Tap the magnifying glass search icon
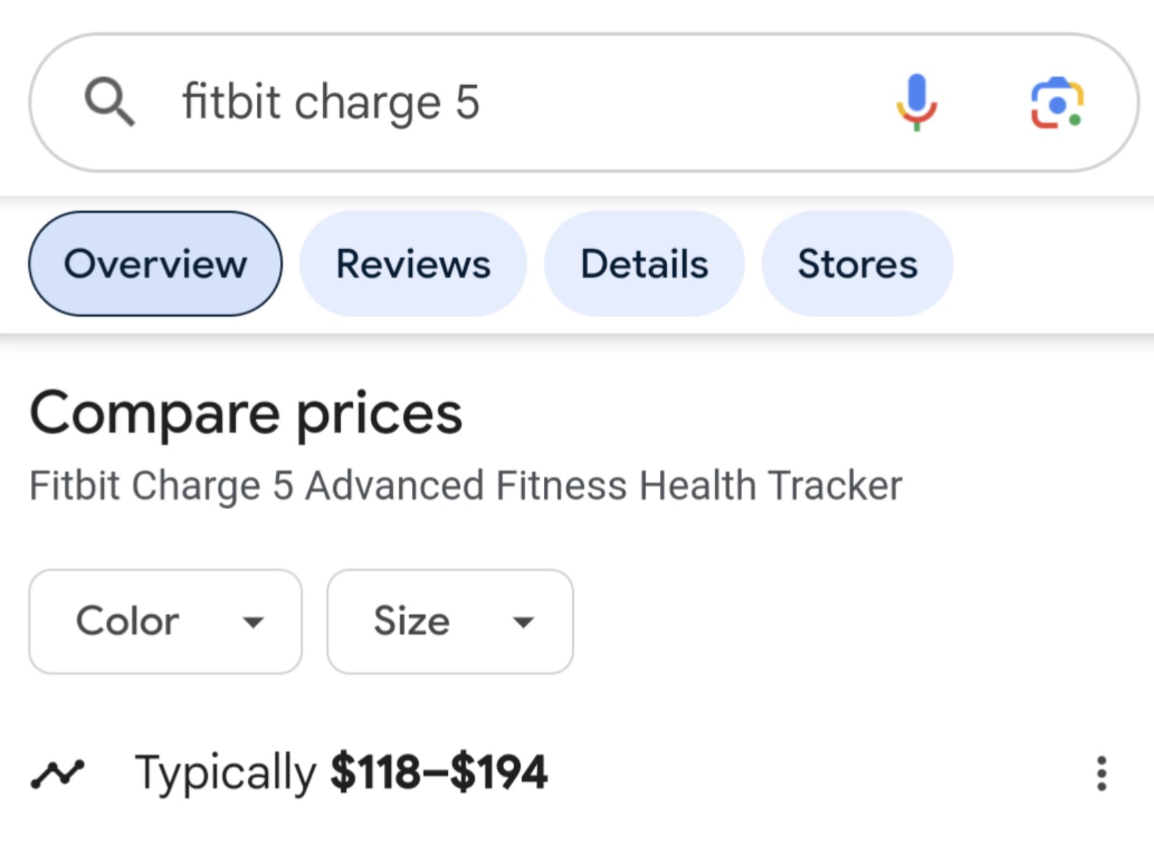The width and height of the screenshot is (1154, 856). [x=109, y=102]
